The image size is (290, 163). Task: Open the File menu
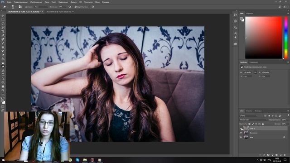coord(9,2)
